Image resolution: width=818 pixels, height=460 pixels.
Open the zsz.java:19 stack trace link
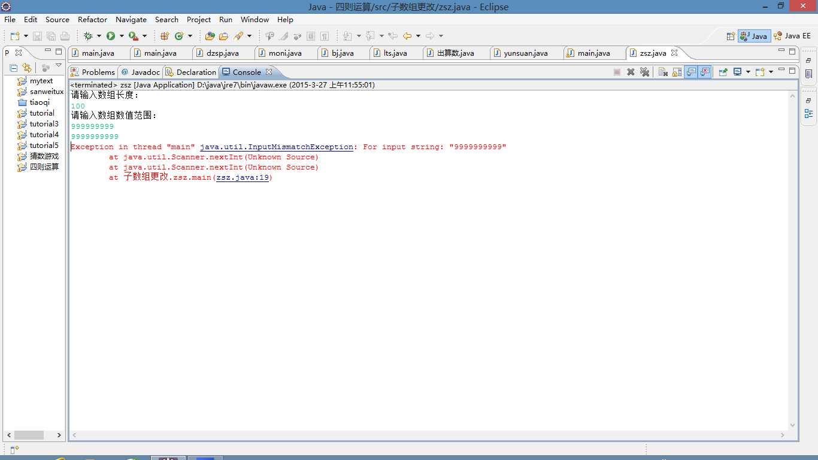243,177
